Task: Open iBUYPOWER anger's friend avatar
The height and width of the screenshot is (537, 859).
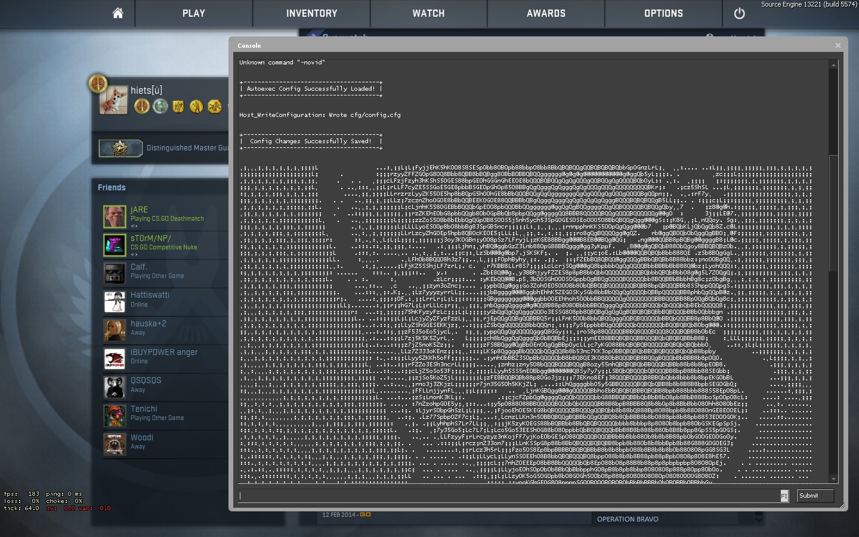Action: tap(114, 359)
